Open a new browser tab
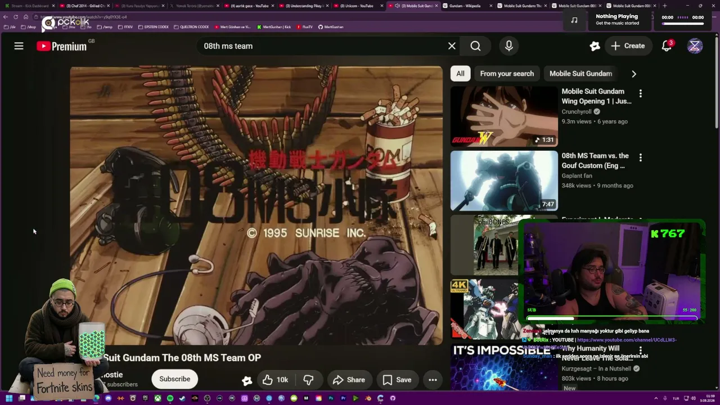The height and width of the screenshot is (405, 720). 665,6
